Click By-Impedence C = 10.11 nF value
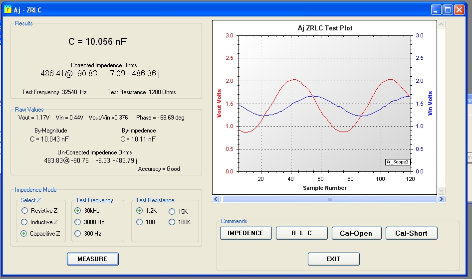The width and height of the screenshot is (472, 279). pos(138,139)
